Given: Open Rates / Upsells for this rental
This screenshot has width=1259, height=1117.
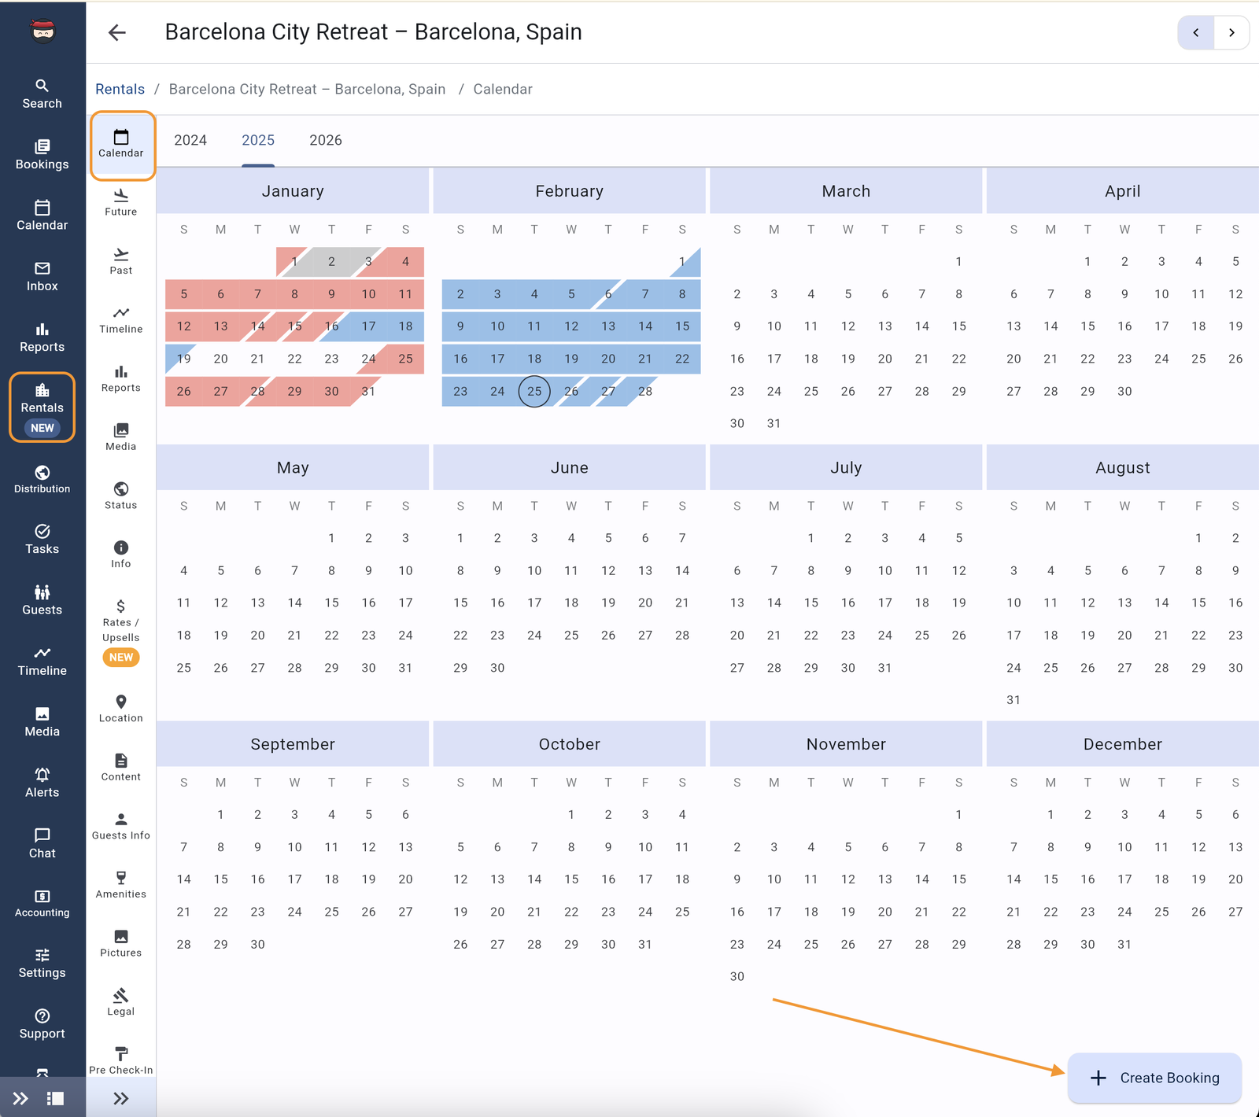Looking at the screenshot, I should coord(120,629).
